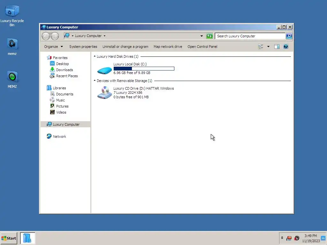
Task: Open the Videos library
Action: coord(61,112)
